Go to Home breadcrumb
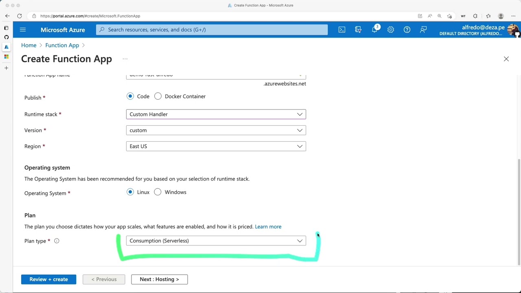The width and height of the screenshot is (521, 293). 28,45
